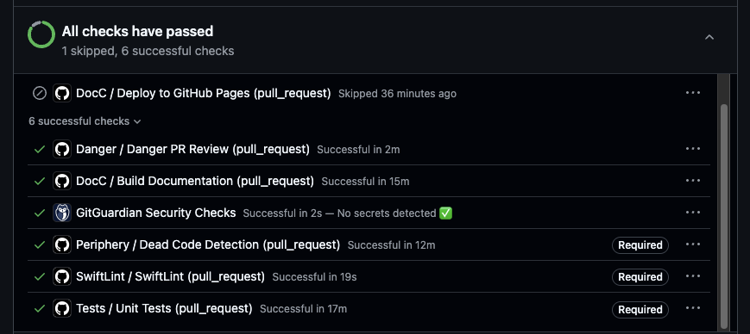The width and height of the screenshot is (750, 334).
Task: Open the options menu for Danger PR Review
Action: (x=692, y=149)
